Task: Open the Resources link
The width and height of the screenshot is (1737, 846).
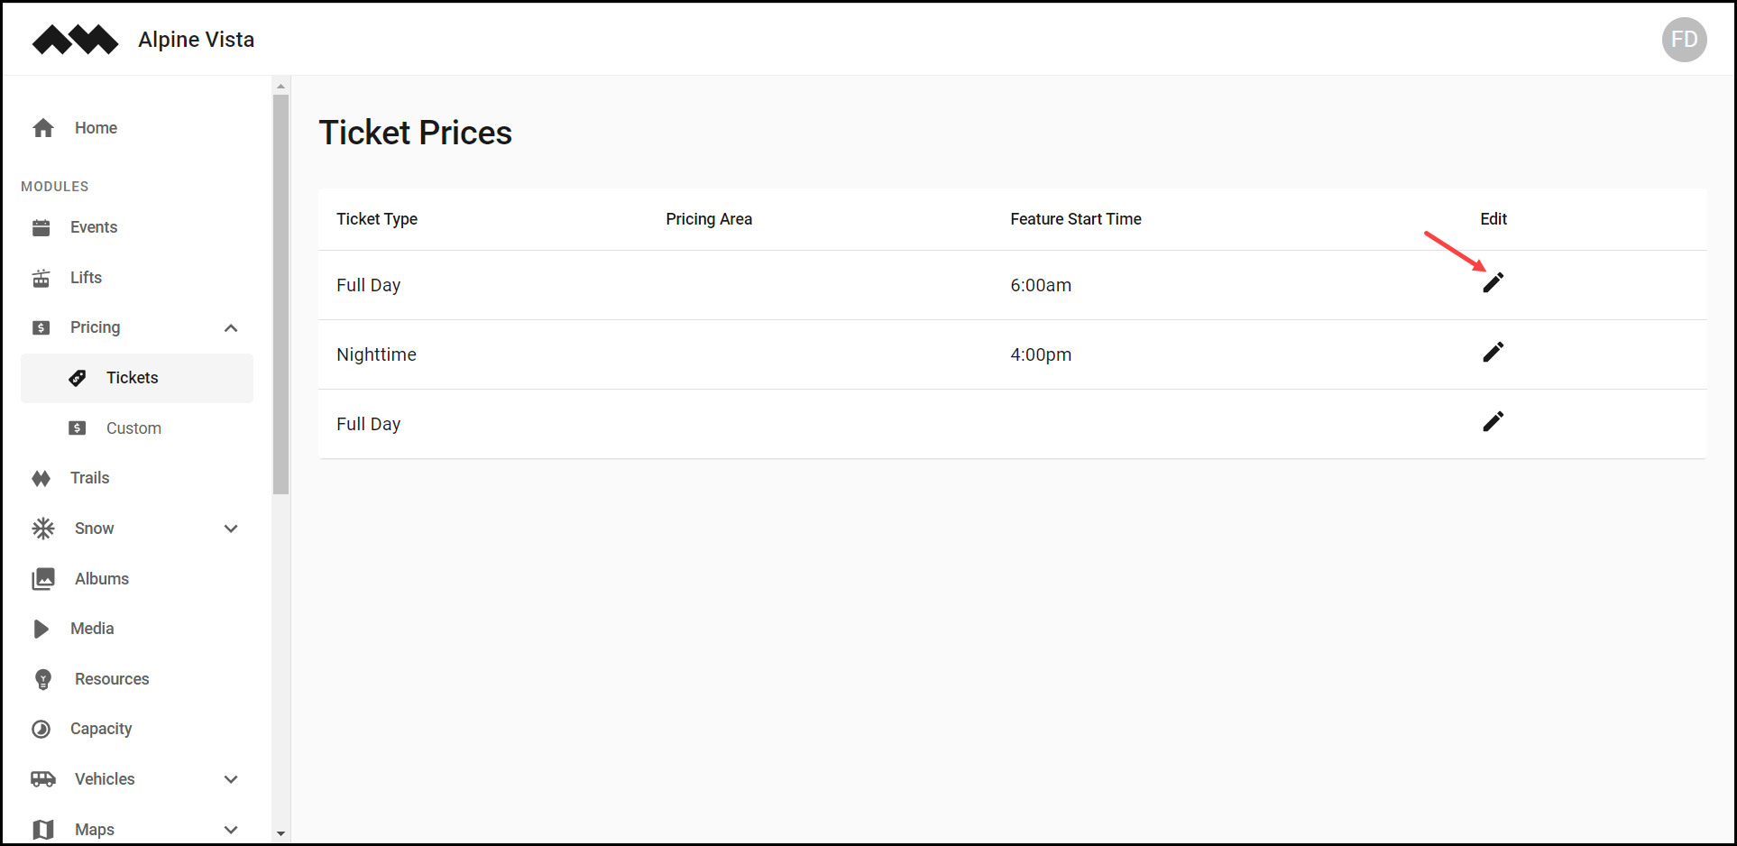Action: (x=111, y=678)
